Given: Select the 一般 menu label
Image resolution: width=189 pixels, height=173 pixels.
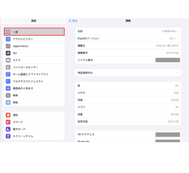Looking at the screenshot, I should 16,32.
